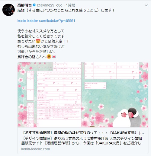Click the round profile avatar of 高柳明音
The height and width of the screenshot is (156, 151).
pyautogui.click(x=8, y=10)
